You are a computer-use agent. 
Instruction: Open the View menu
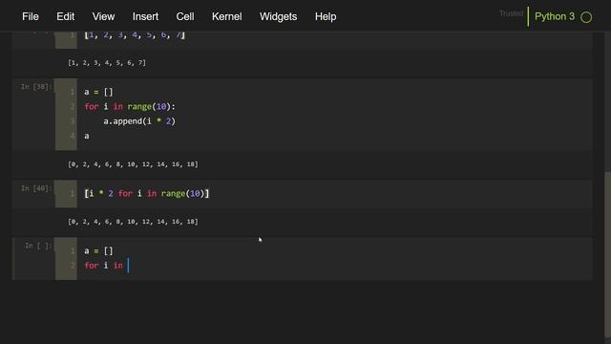click(x=103, y=16)
